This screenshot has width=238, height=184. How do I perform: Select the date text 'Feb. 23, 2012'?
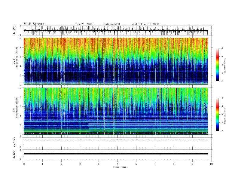pos(84,24)
